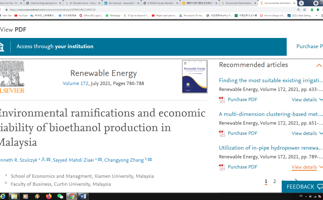Click the Renewable Energy journal cover thumbnail
The image size is (323, 200).
194,77
